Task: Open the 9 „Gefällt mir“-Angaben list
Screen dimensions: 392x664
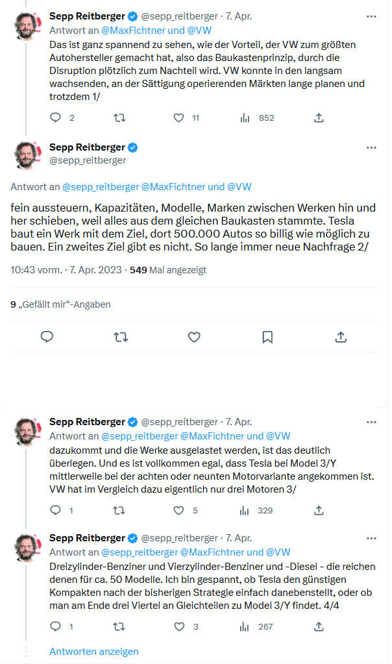Action: pos(60,304)
